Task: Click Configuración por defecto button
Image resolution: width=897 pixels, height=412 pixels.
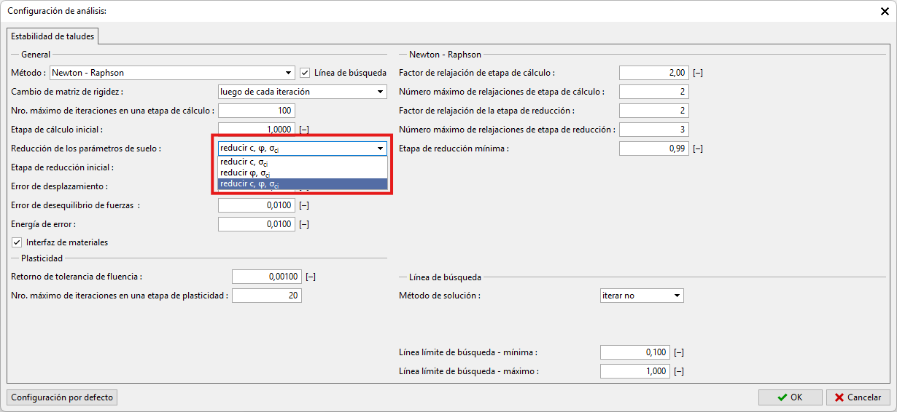Action: coord(62,397)
